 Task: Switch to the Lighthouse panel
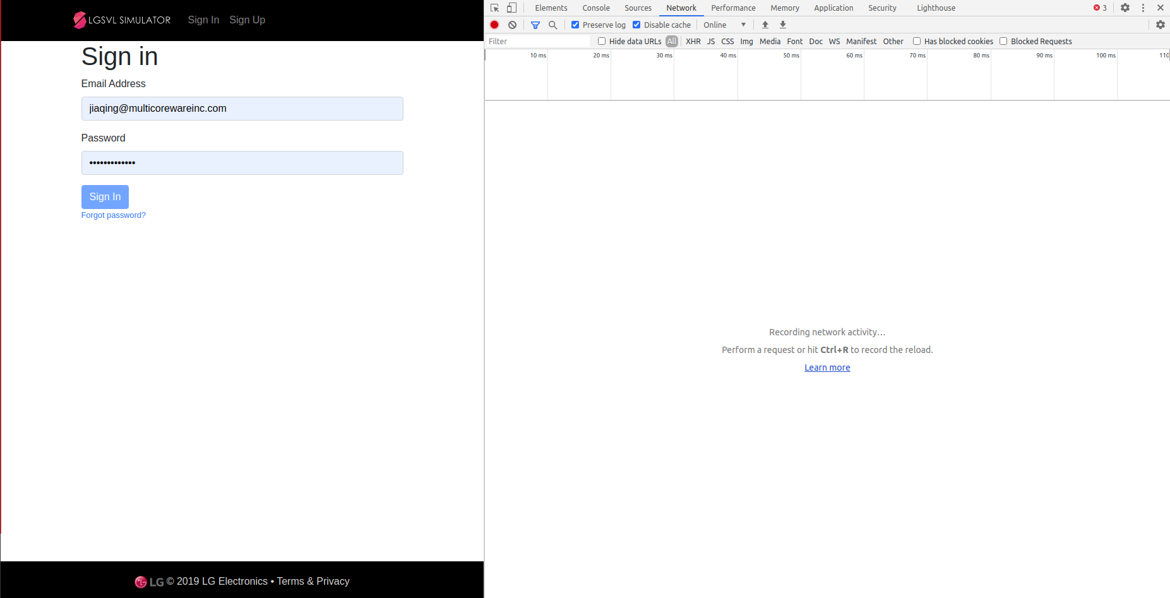pos(935,8)
